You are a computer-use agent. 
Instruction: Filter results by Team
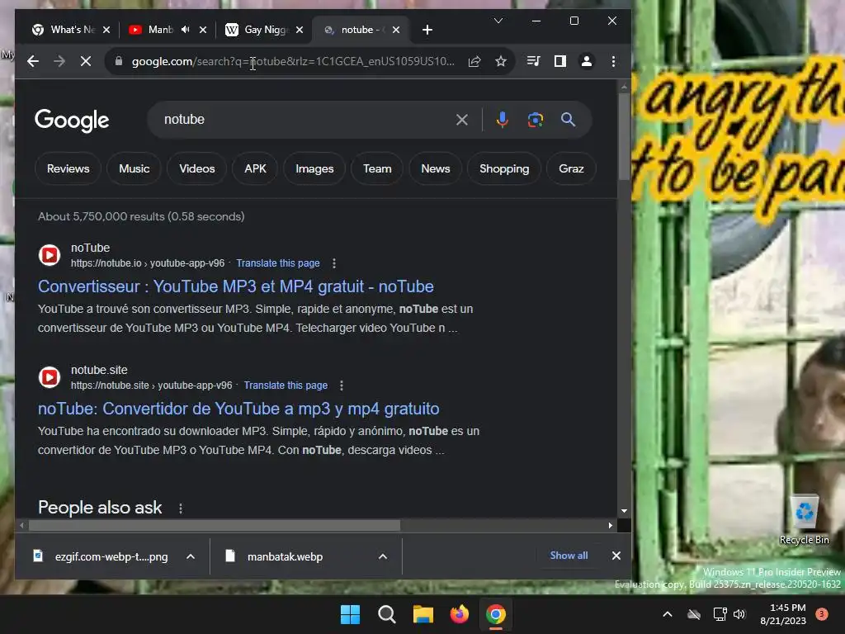377,168
